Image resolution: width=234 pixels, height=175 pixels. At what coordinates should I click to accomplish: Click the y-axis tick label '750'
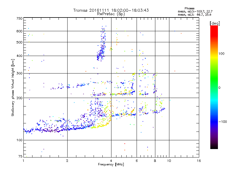pyautogui.click(x=19, y=18)
